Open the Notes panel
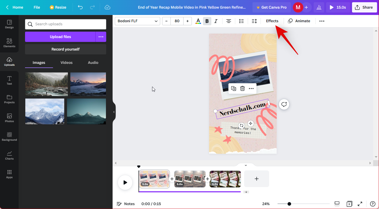This screenshot has height=209, width=379. (x=126, y=204)
